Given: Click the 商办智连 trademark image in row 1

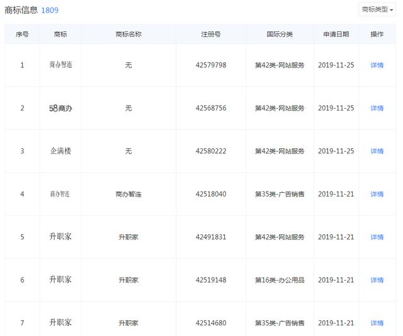Looking at the screenshot, I should coord(60,65).
